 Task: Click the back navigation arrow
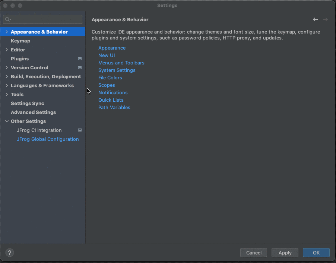click(x=315, y=19)
